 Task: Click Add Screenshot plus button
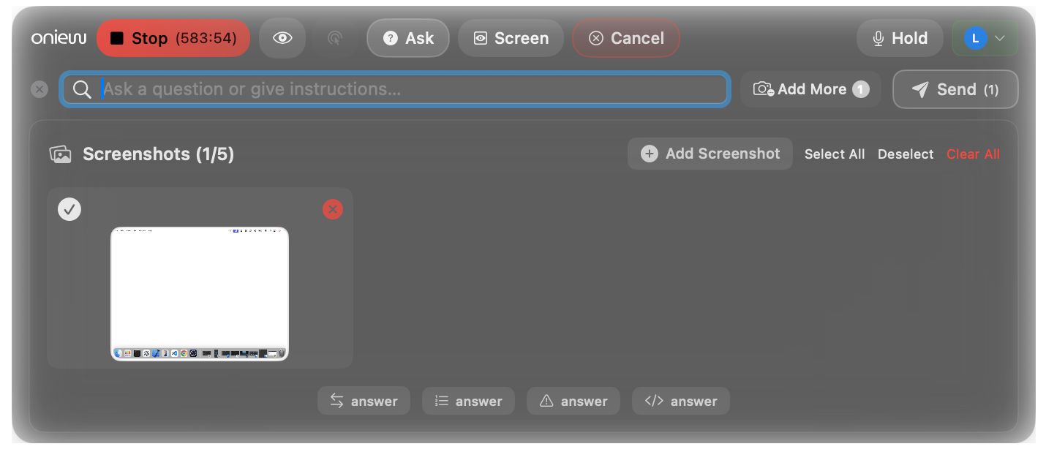pos(710,154)
